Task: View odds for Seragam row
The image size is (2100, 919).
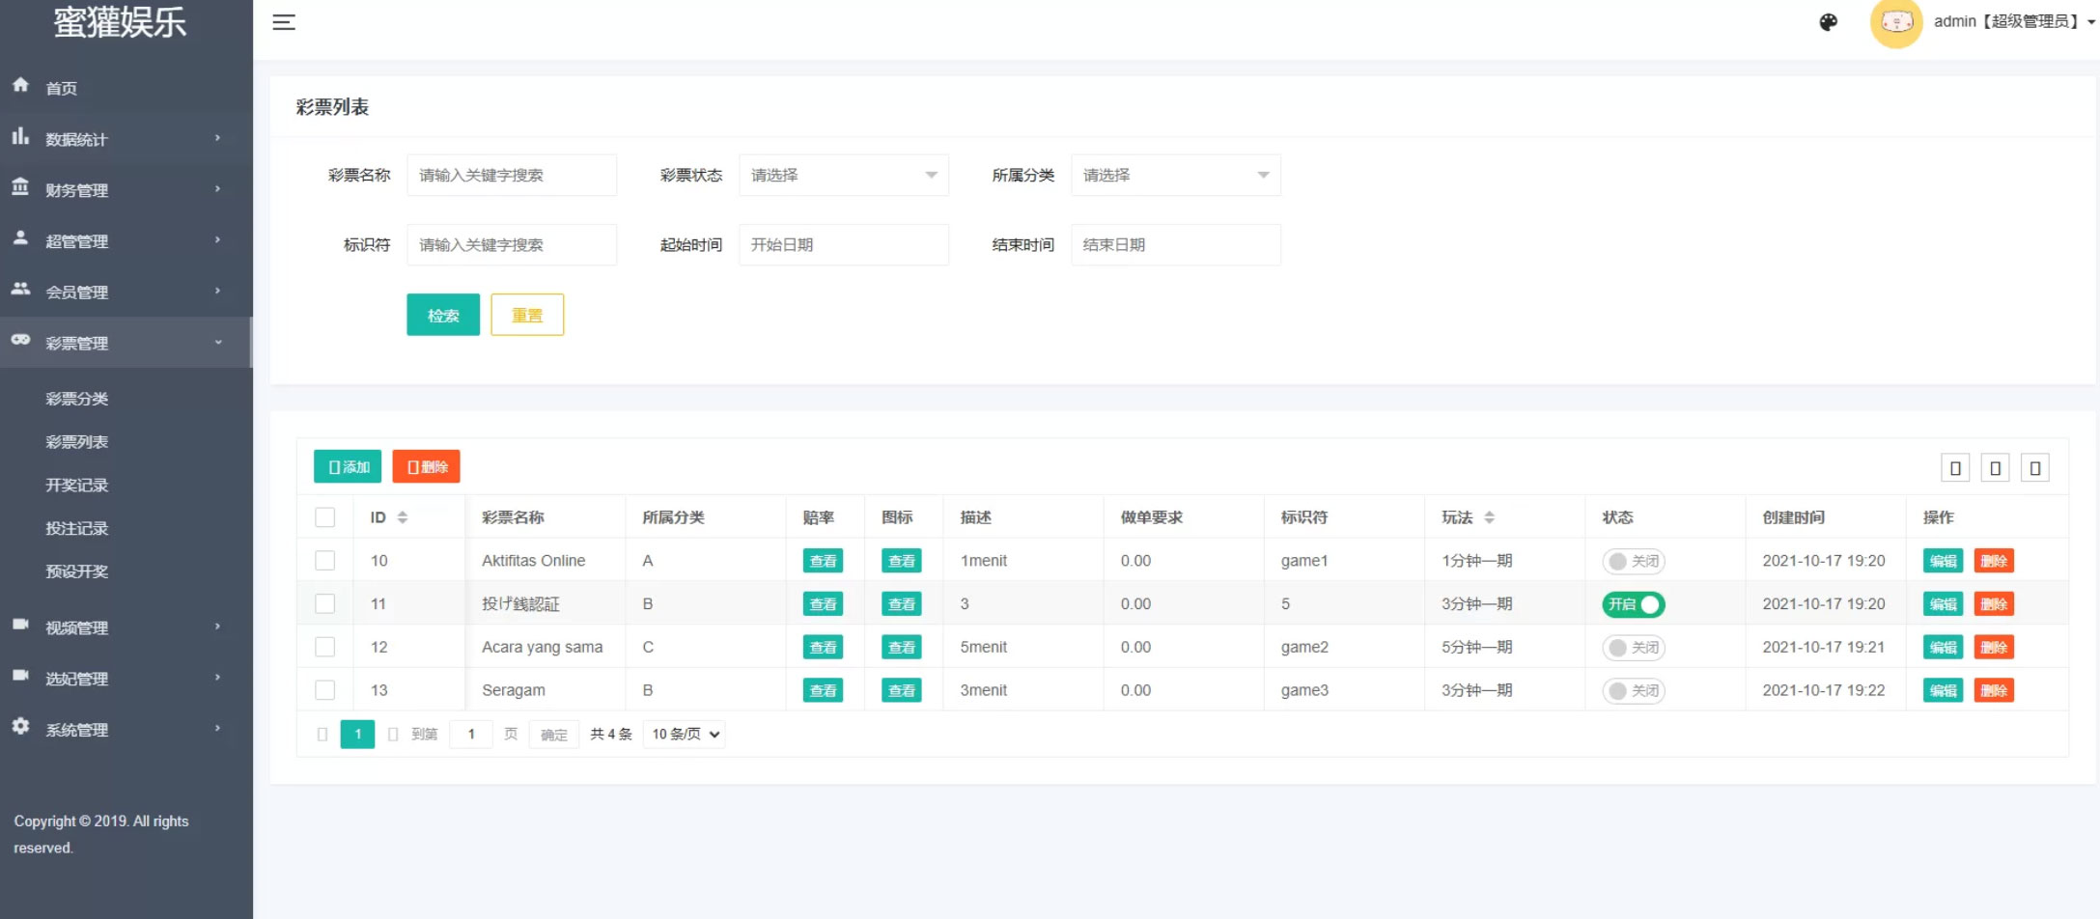Action: point(823,690)
